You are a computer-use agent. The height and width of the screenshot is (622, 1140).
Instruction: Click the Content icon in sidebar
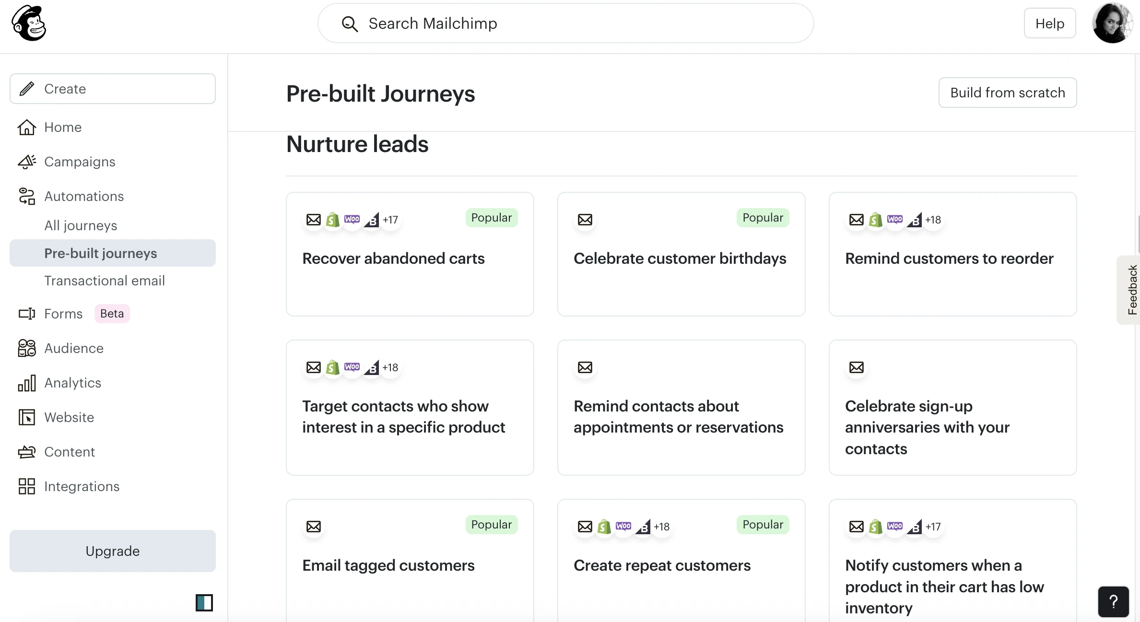(x=26, y=452)
